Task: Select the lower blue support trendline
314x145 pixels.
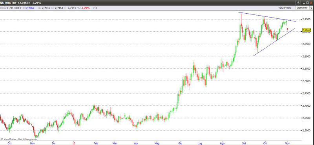Action: 274,42
